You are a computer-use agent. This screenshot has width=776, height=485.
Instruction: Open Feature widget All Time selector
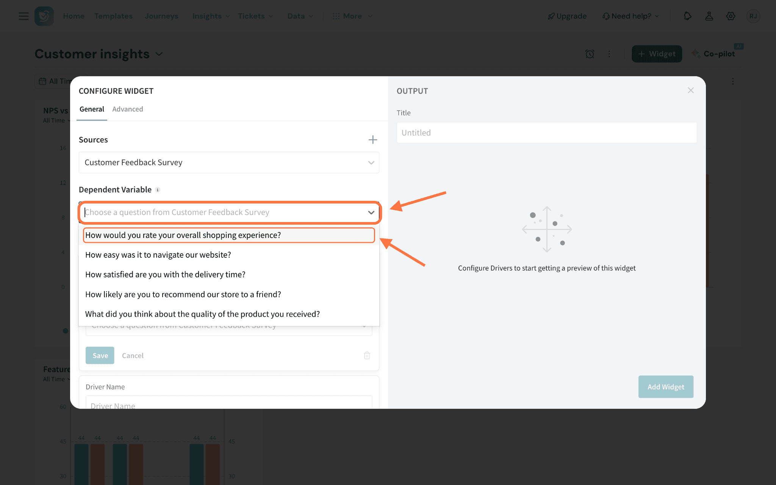pos(56,379)
